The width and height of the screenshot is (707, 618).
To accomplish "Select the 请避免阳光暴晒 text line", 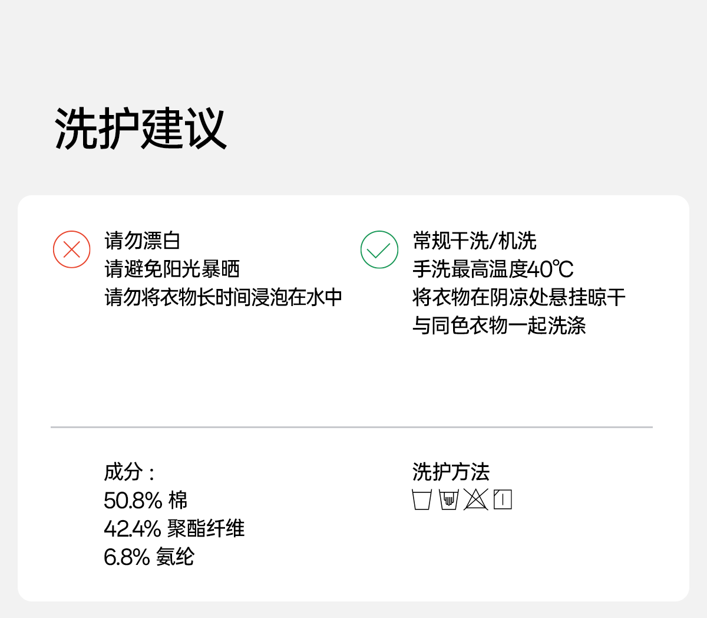I will (172, 269).
